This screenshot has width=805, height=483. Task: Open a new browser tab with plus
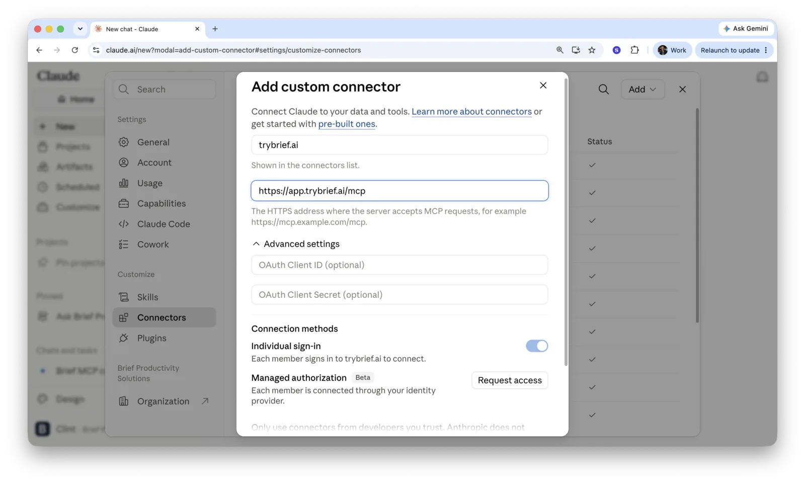215,29
